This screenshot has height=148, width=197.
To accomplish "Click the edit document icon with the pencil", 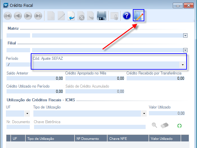I will (61, 16).
